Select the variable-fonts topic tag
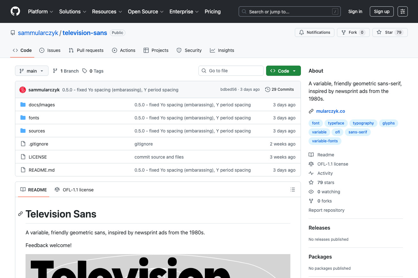Viewport: 418px width, 278px height. point(325,141)
